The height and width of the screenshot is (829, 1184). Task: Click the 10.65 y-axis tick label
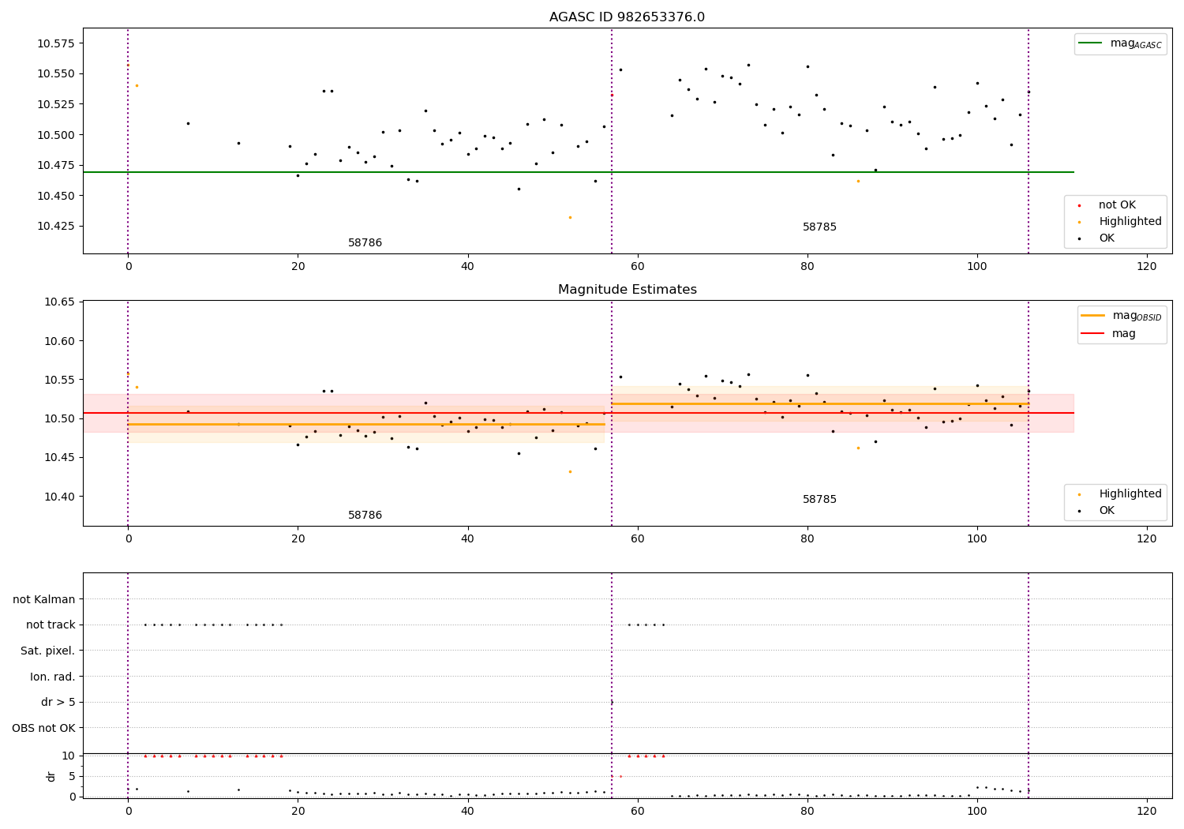point(59,302)
